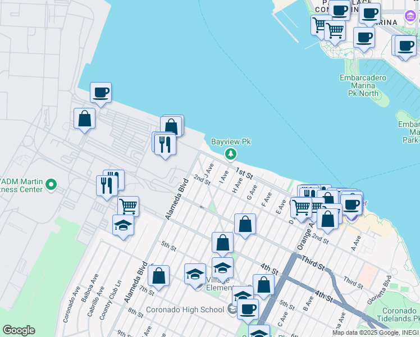
Task: Click graduation cap marker left of Village Elementary label
Action: [195, 275]
